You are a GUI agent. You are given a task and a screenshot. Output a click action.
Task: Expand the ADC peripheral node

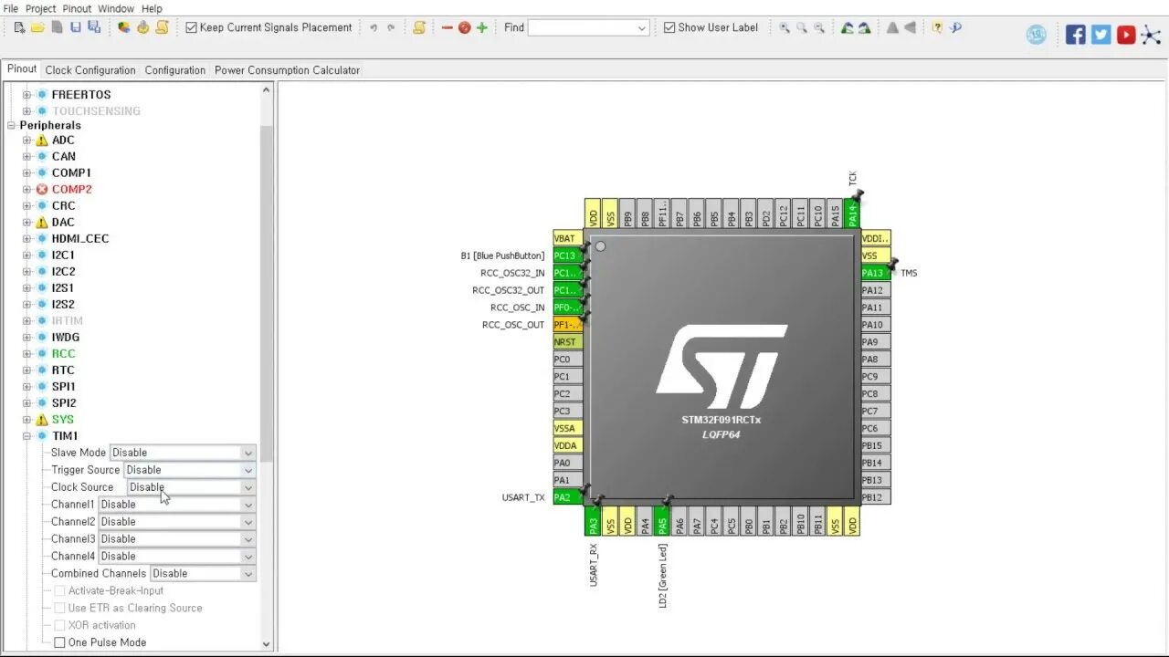(x=26, y=141)
